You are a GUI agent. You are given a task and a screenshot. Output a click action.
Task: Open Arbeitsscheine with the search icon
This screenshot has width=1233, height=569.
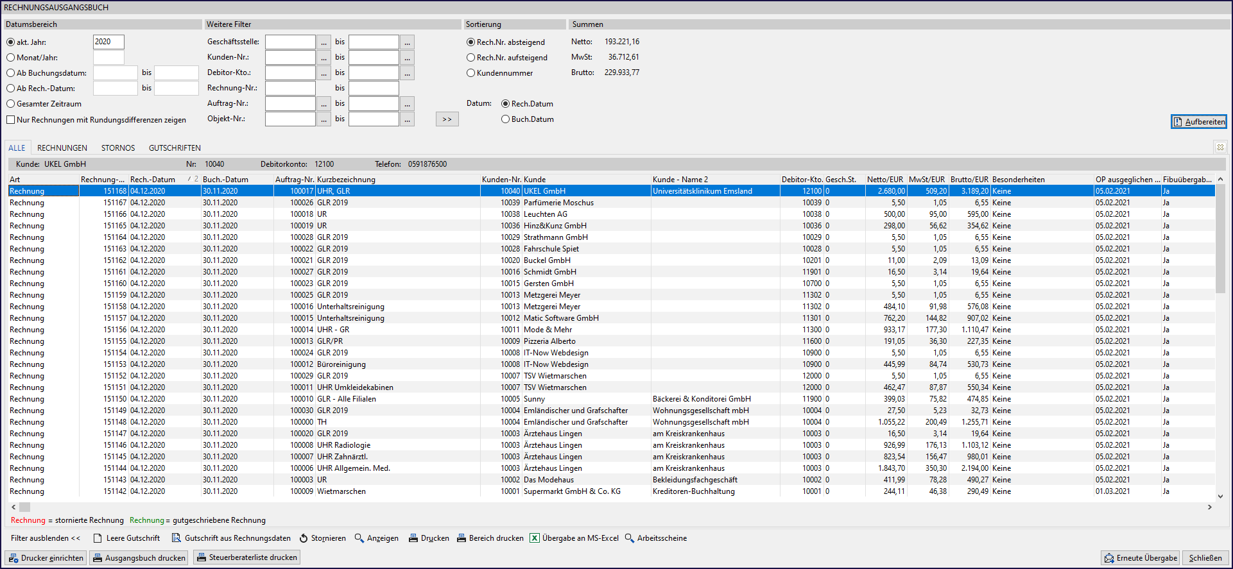pos(630,538)
